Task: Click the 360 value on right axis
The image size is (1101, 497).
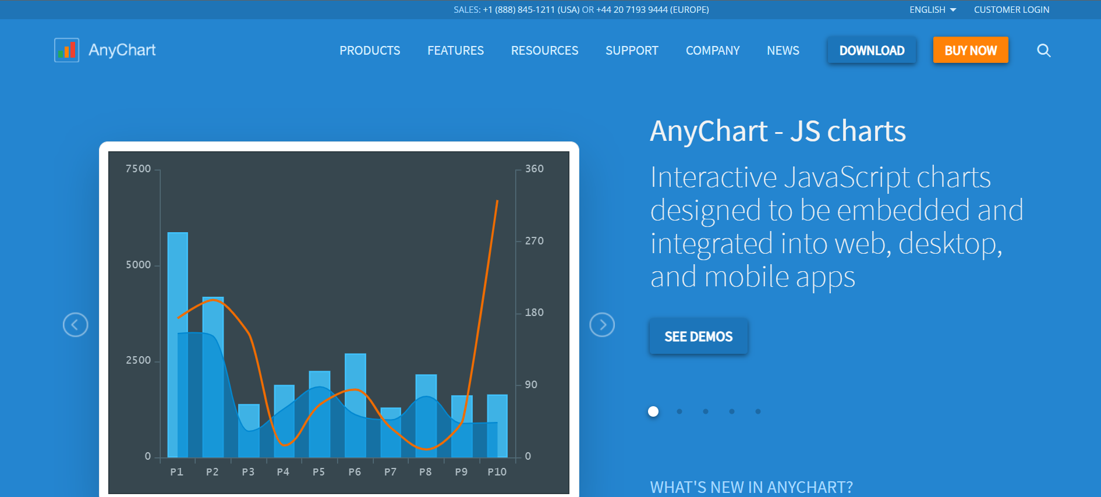Action: pos(534,169)
